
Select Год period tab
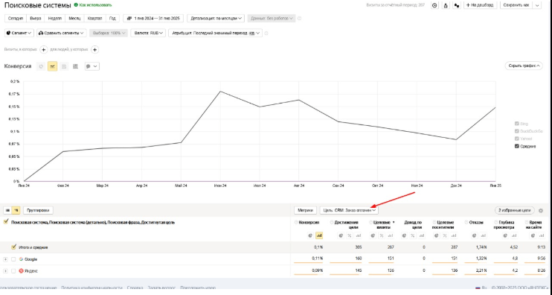(112, 19)
